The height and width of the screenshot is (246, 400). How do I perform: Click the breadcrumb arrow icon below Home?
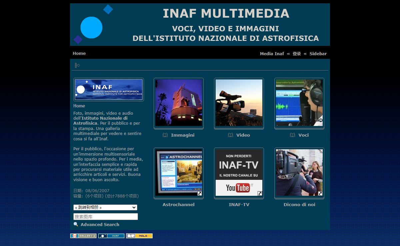pos(77,65)
